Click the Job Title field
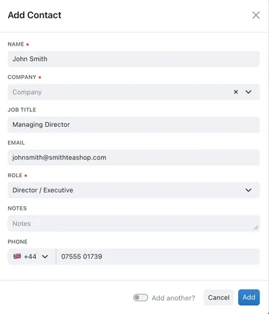 [134, 125]
